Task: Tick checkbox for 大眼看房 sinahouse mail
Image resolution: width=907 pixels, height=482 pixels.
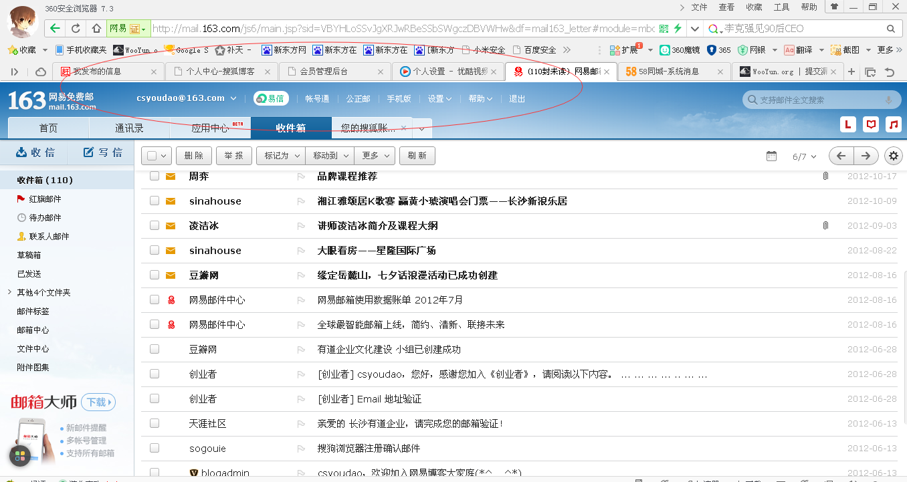Action: pyautogui.click(x=155, y=250)
